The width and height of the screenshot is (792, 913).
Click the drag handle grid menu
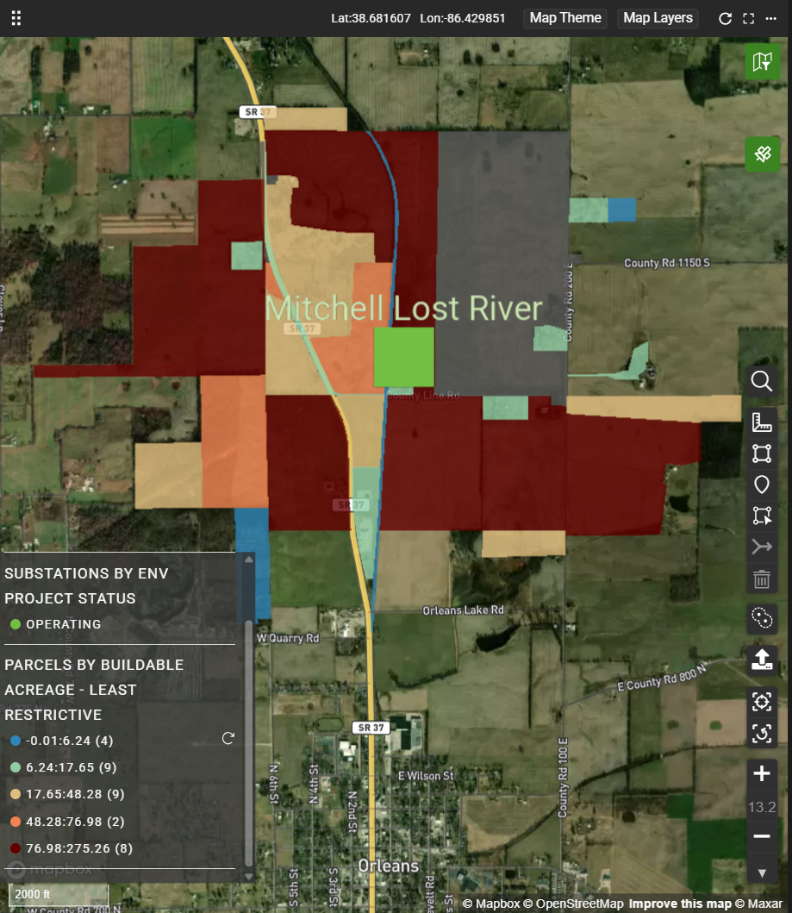coord(16,18)
